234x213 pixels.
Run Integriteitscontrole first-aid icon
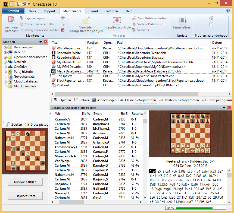tap(117, 20)
